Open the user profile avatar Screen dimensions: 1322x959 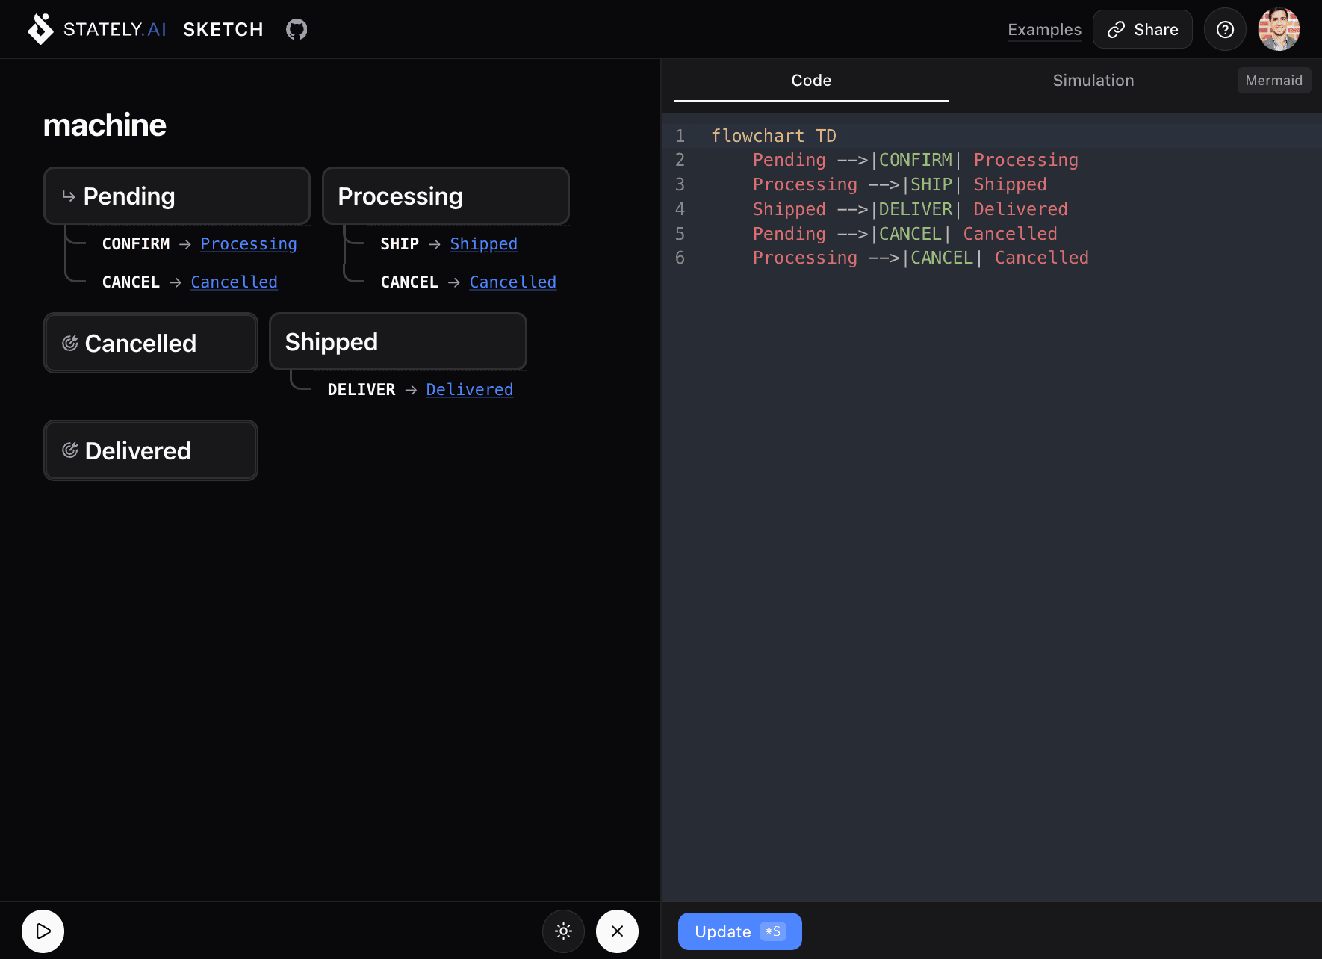click(x=1279, y=30)
